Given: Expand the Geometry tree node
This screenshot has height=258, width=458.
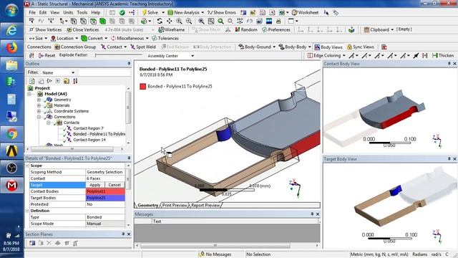Looking at the screenshot, I should point(39,100).
